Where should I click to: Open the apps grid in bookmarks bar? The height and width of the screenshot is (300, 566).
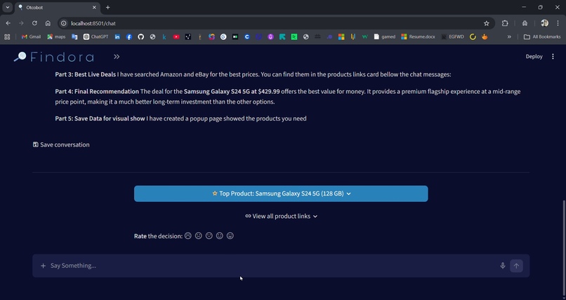(7, 36)
